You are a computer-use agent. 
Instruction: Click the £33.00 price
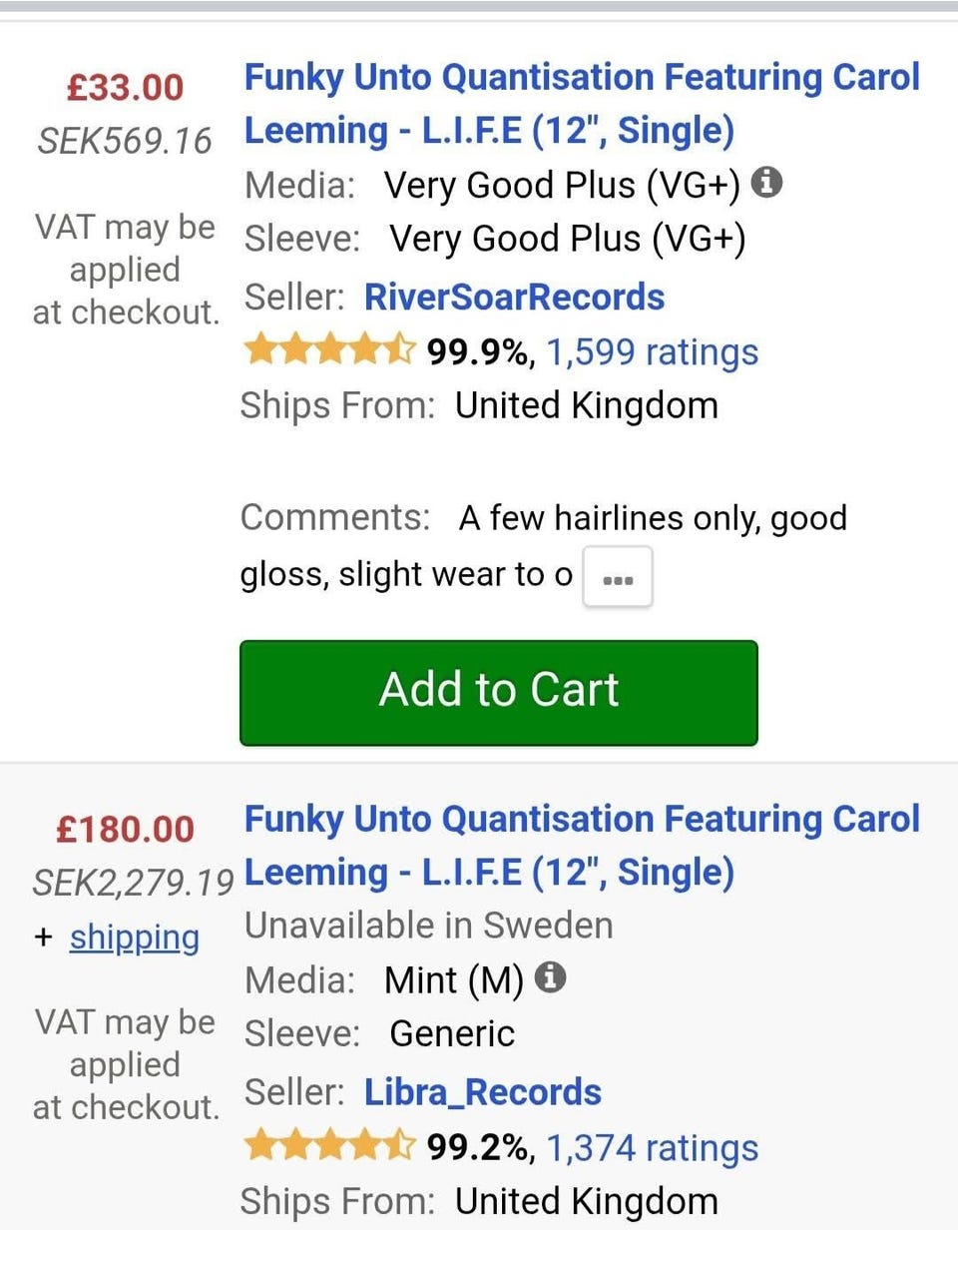pyautogui.click(x=125, y=87)
